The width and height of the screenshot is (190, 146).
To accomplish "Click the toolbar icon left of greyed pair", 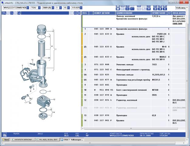I will point(132,9).
